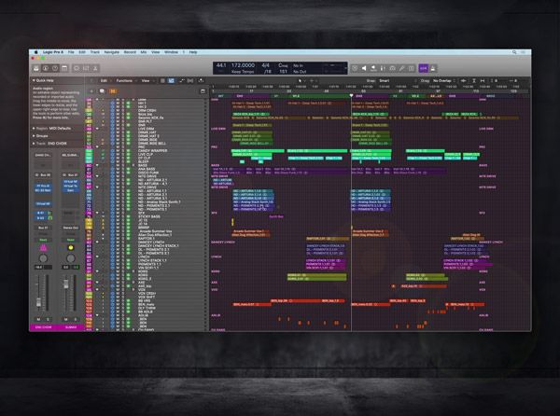Open the Library panel icon in the control bar
This screenshot has width=560, height=416.
pos(36,68)
